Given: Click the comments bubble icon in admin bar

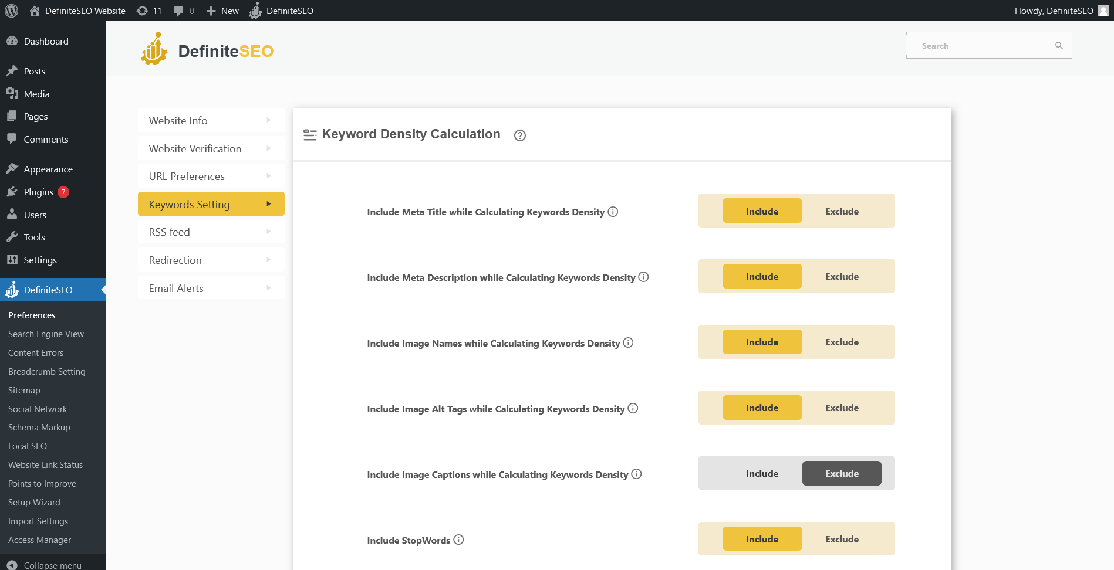Looking at the screenshot, I should 179,11.
